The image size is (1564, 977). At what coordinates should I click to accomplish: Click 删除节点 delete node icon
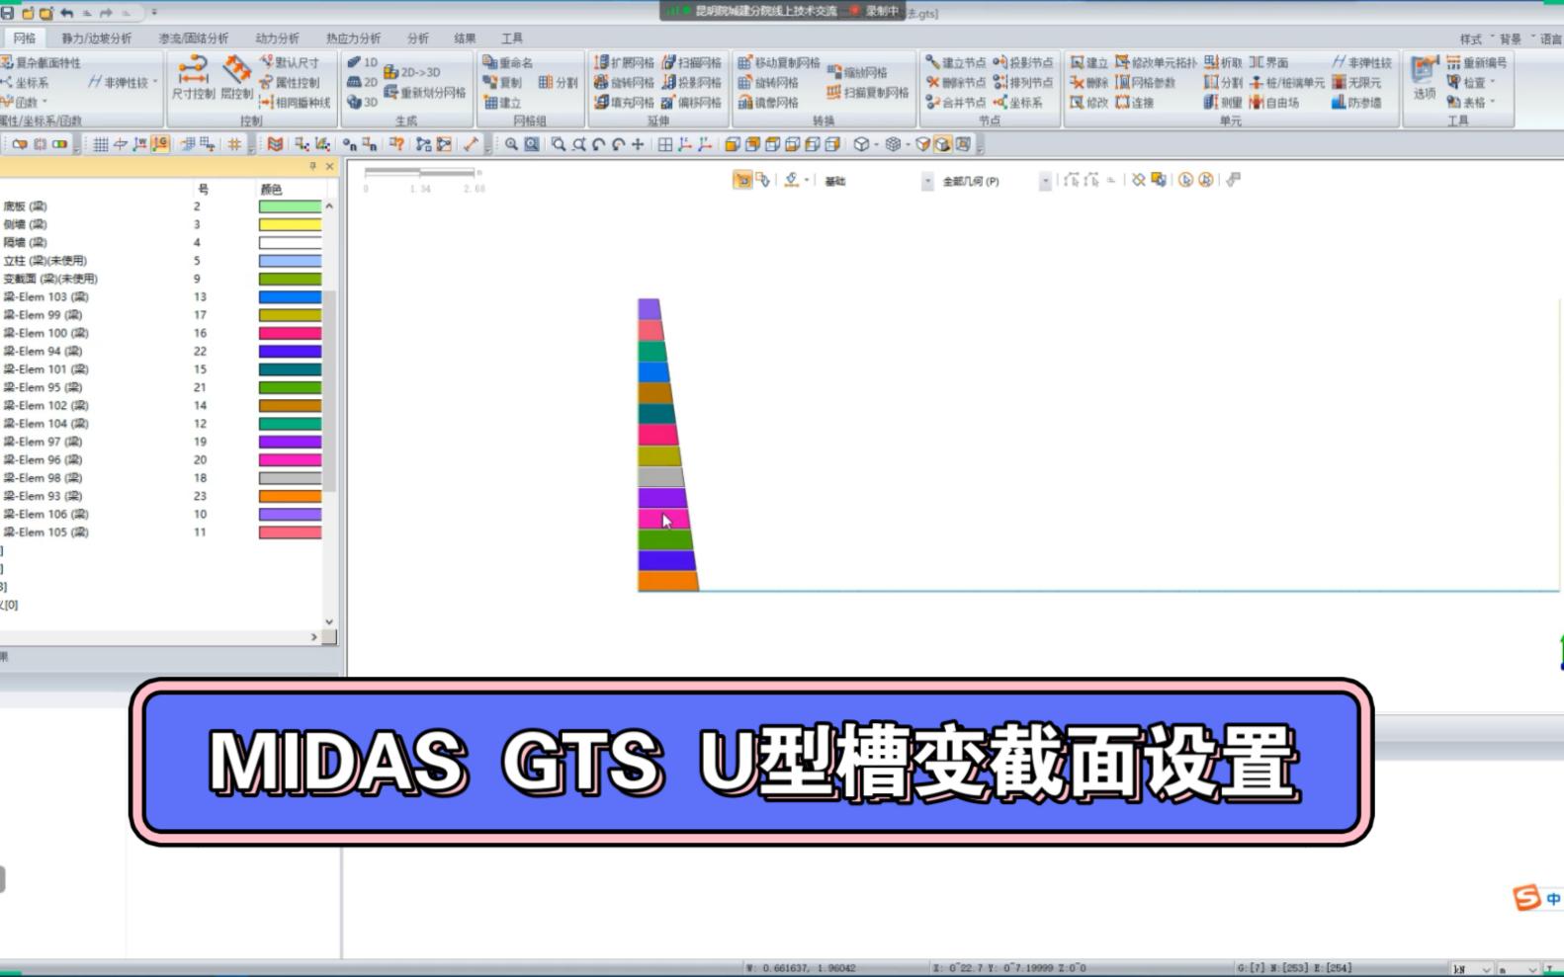click(932, 82)
